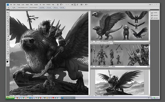This screenshot has height=102, width=165.
Task: Open the Filter menu
Action: [31, 4]
